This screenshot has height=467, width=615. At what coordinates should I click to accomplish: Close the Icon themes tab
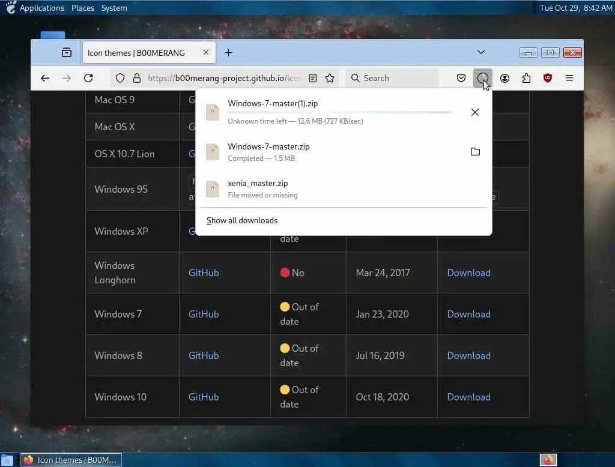pos(206,52)
